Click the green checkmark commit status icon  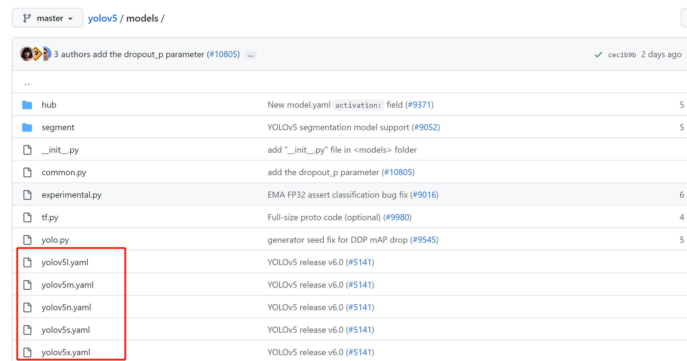coord(598,55)
